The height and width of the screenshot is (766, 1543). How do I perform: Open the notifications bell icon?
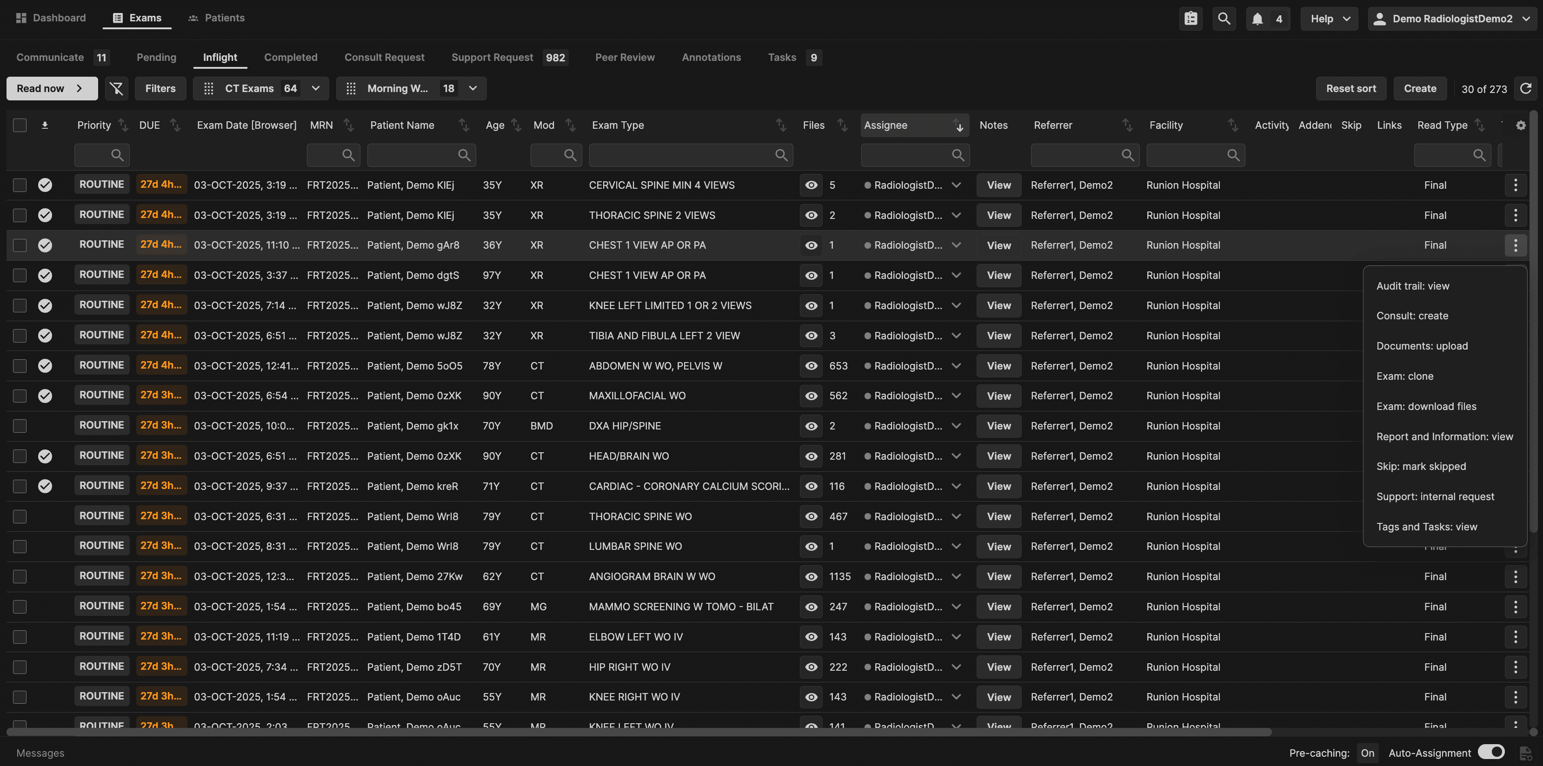(x=1257, y=19)
